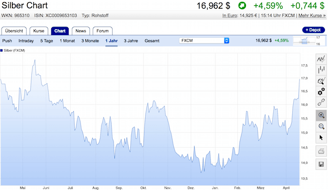Click the mini chart thumbnail preview
This screenshot has height=190, width=328.
click(304, 40)
